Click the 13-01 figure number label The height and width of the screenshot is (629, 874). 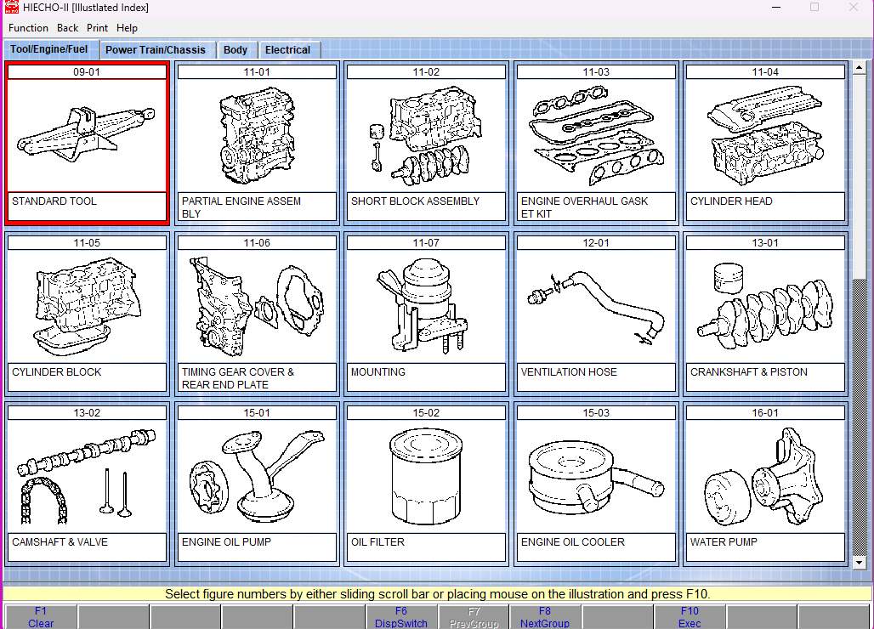765,243
